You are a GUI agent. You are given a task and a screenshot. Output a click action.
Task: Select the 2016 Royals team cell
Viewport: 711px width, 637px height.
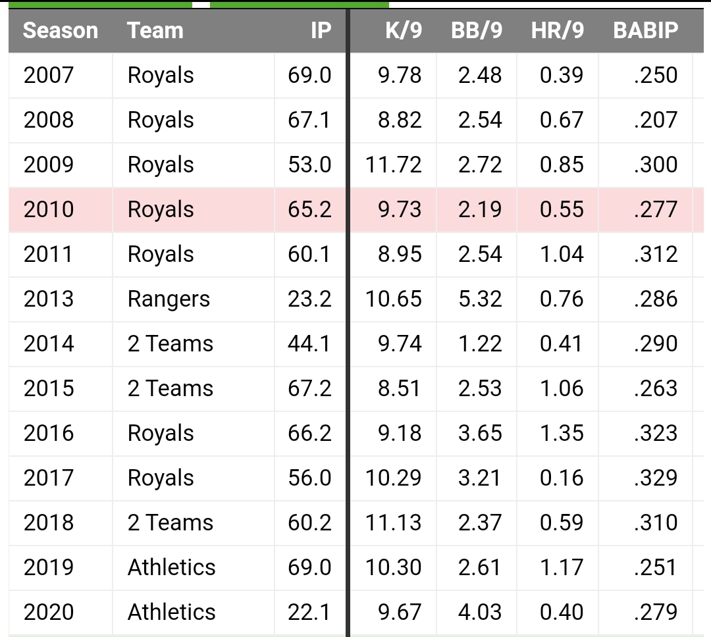161,434
